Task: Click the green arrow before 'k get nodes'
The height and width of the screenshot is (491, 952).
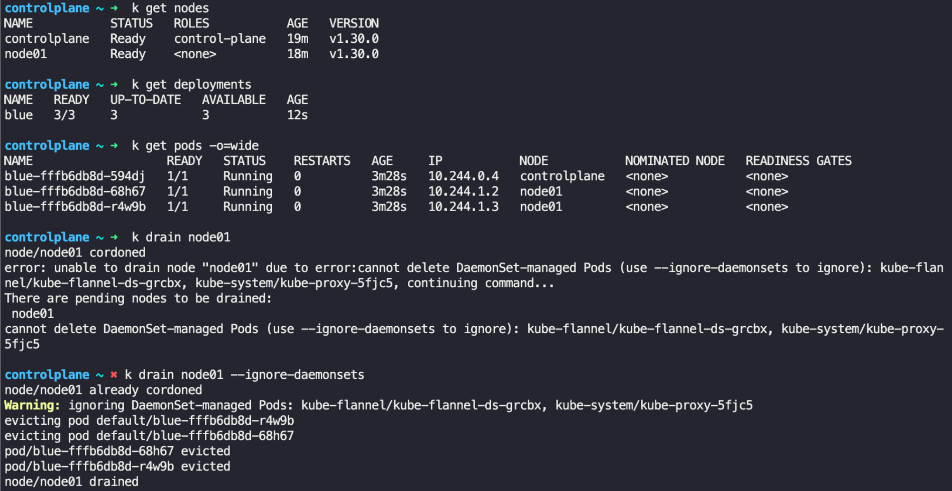Action: coord(114,8)
